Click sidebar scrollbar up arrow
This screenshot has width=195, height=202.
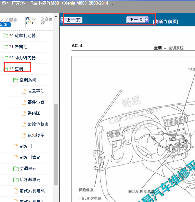coord(56,16)
